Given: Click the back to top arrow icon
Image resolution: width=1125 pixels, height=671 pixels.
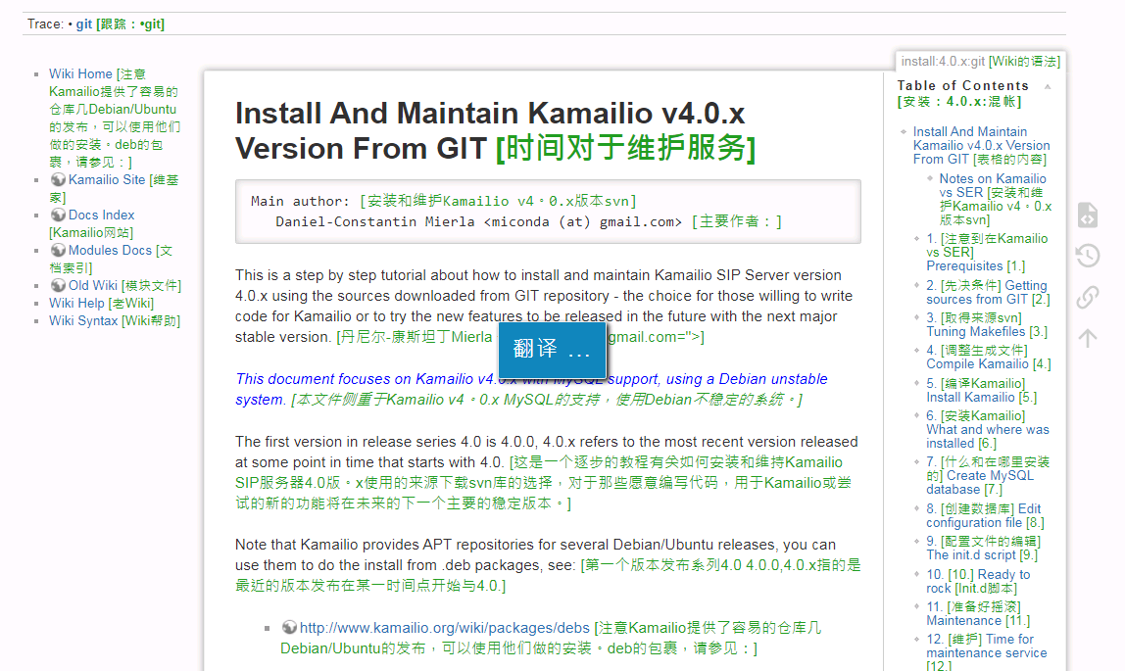Looking at the screenshot, I should point(1088,338).
